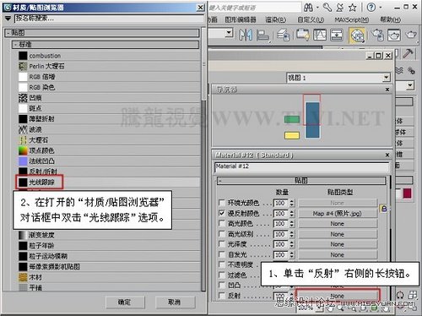Open the 渲染(R) menu
This screenshot has height=316, width=422.
276,19
